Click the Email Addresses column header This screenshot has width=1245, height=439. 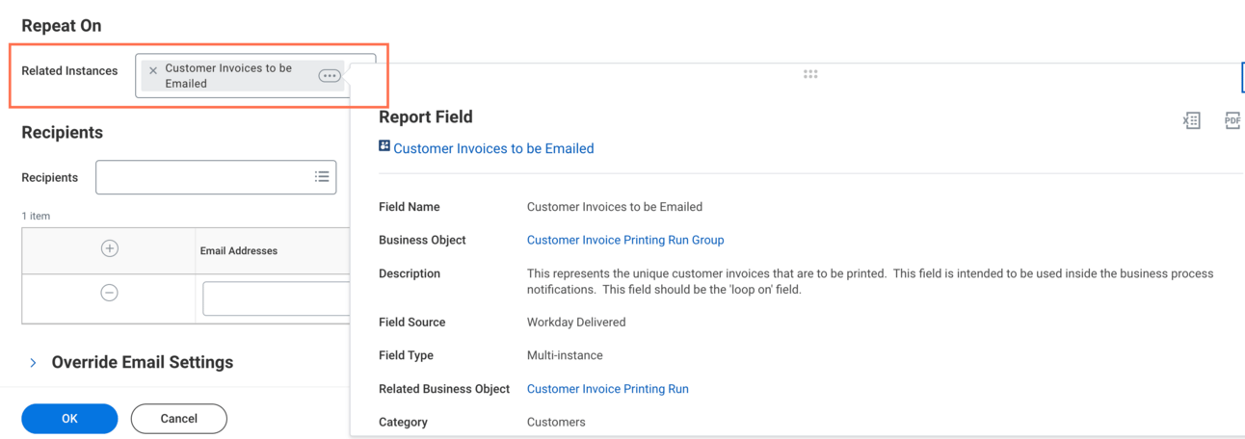tap(239, 250)
